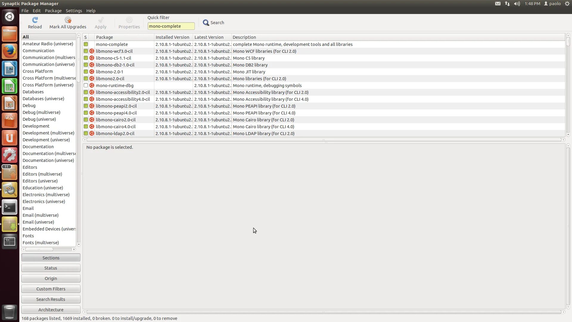Click the sections list horizontal scrollbar

click(x=49, y=249)
